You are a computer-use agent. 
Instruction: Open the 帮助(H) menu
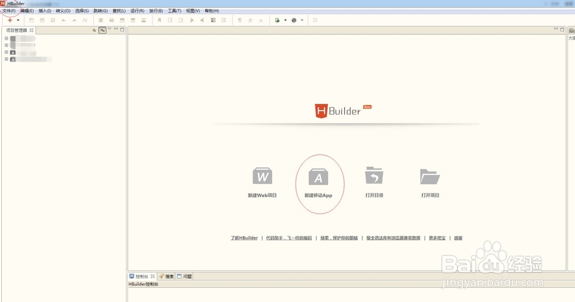point(212,11)
